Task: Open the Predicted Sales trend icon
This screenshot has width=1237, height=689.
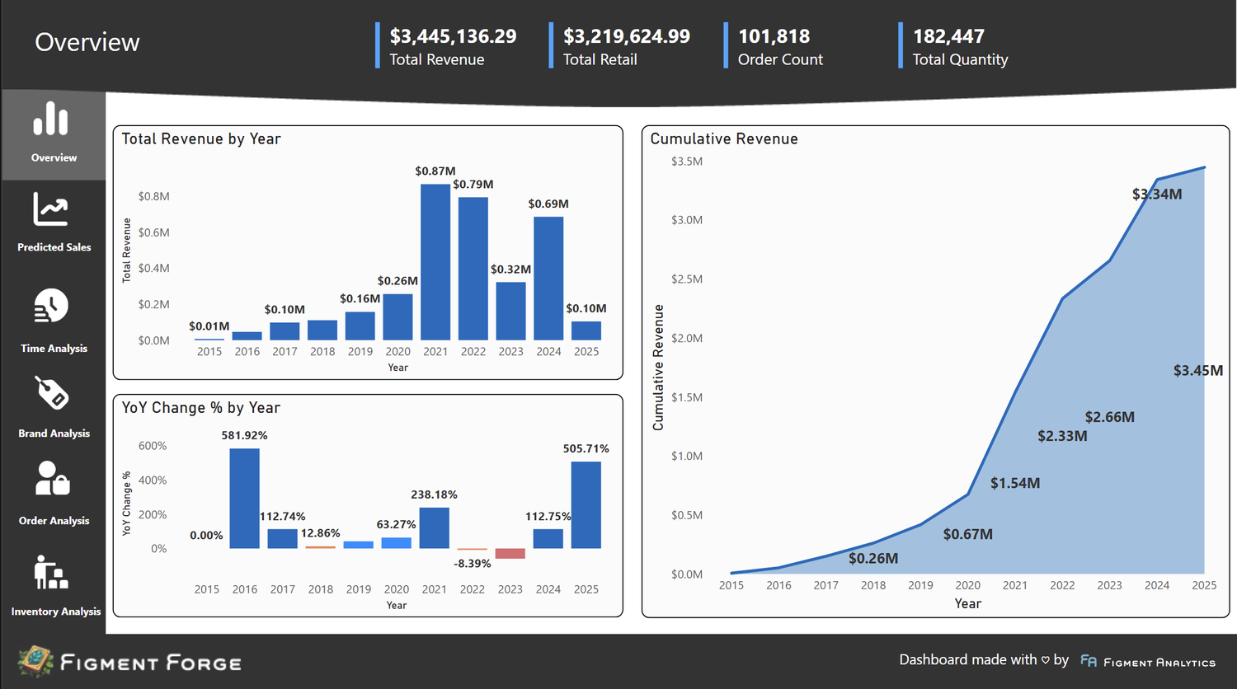Action: 51,209
